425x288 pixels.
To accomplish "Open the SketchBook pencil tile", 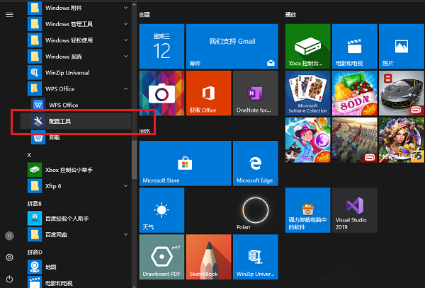I will 208,257.
